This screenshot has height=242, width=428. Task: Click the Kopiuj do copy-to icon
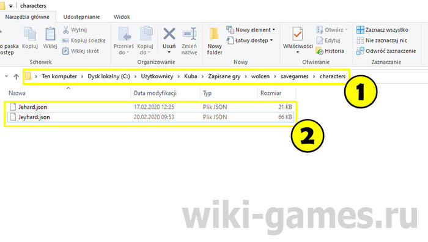146,34
